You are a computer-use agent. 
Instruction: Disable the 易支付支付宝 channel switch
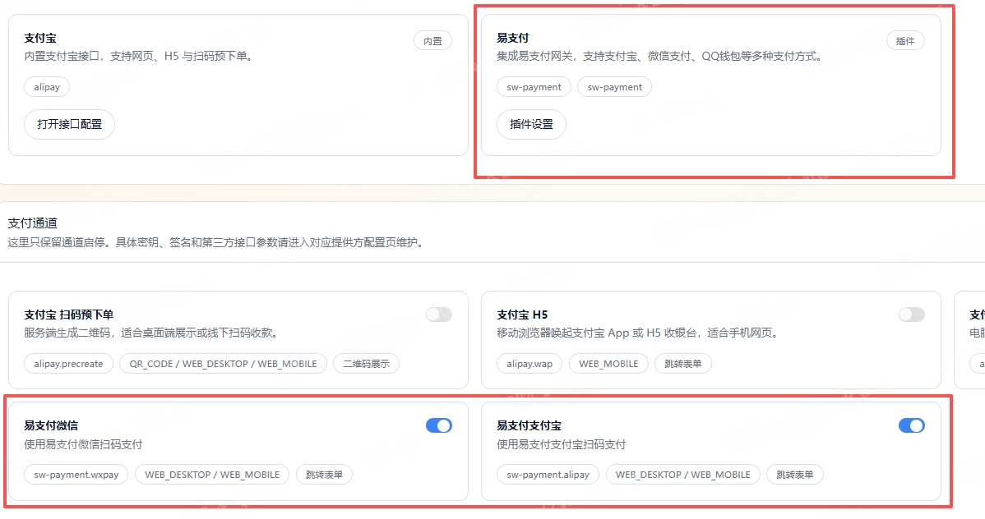[911, 425]
